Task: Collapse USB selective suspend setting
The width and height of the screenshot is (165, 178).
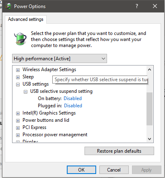Action: (x=25, y=92)
